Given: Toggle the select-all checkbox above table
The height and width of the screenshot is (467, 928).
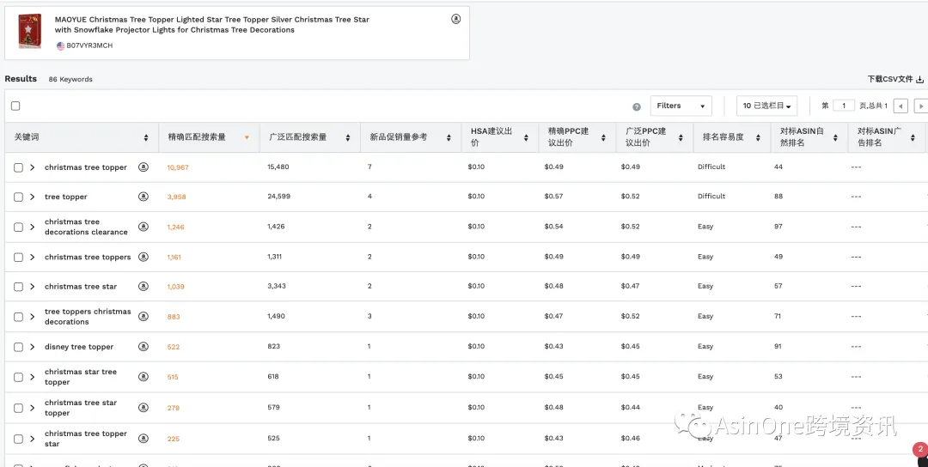Looking at the screenshot, I should 15,106.
